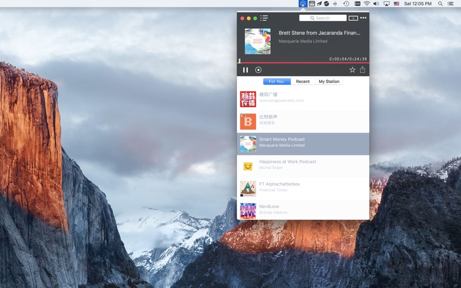The image size is (461, 288).
Task: Click the Brett Stene episode title
Action: [319, 33]
